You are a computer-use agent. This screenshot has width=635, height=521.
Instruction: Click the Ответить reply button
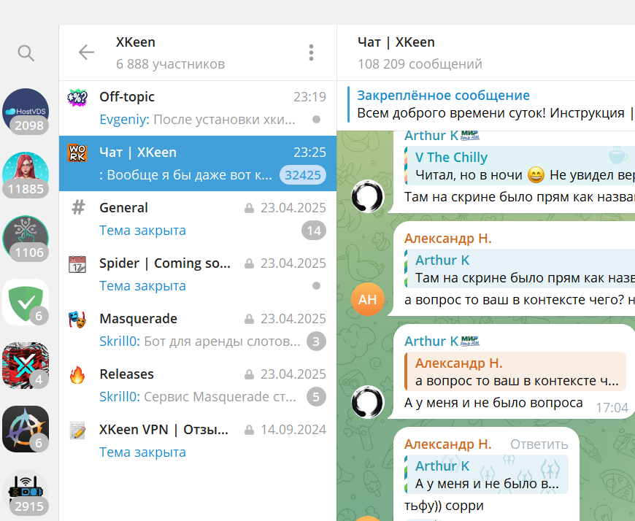539,444
